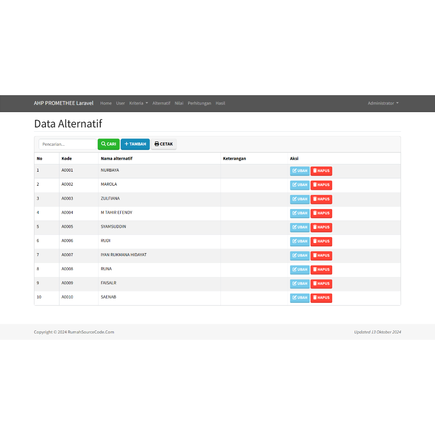Click UBAH edit icon for IYAN RUKMANA HIDAYAT

point(294,255)
